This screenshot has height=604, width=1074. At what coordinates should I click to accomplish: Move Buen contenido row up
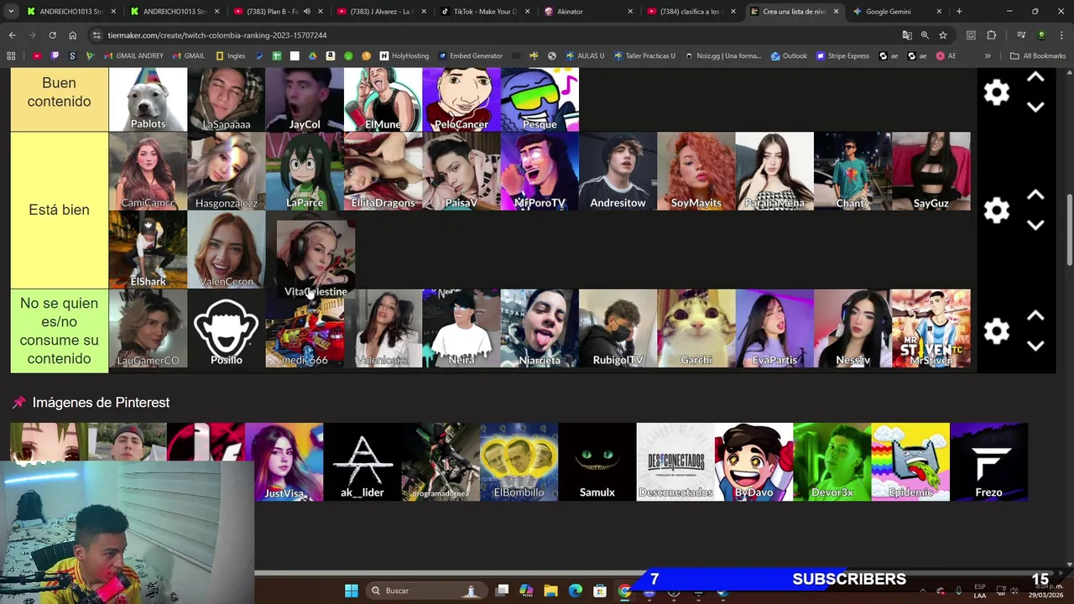click(x=1035, y=77)
